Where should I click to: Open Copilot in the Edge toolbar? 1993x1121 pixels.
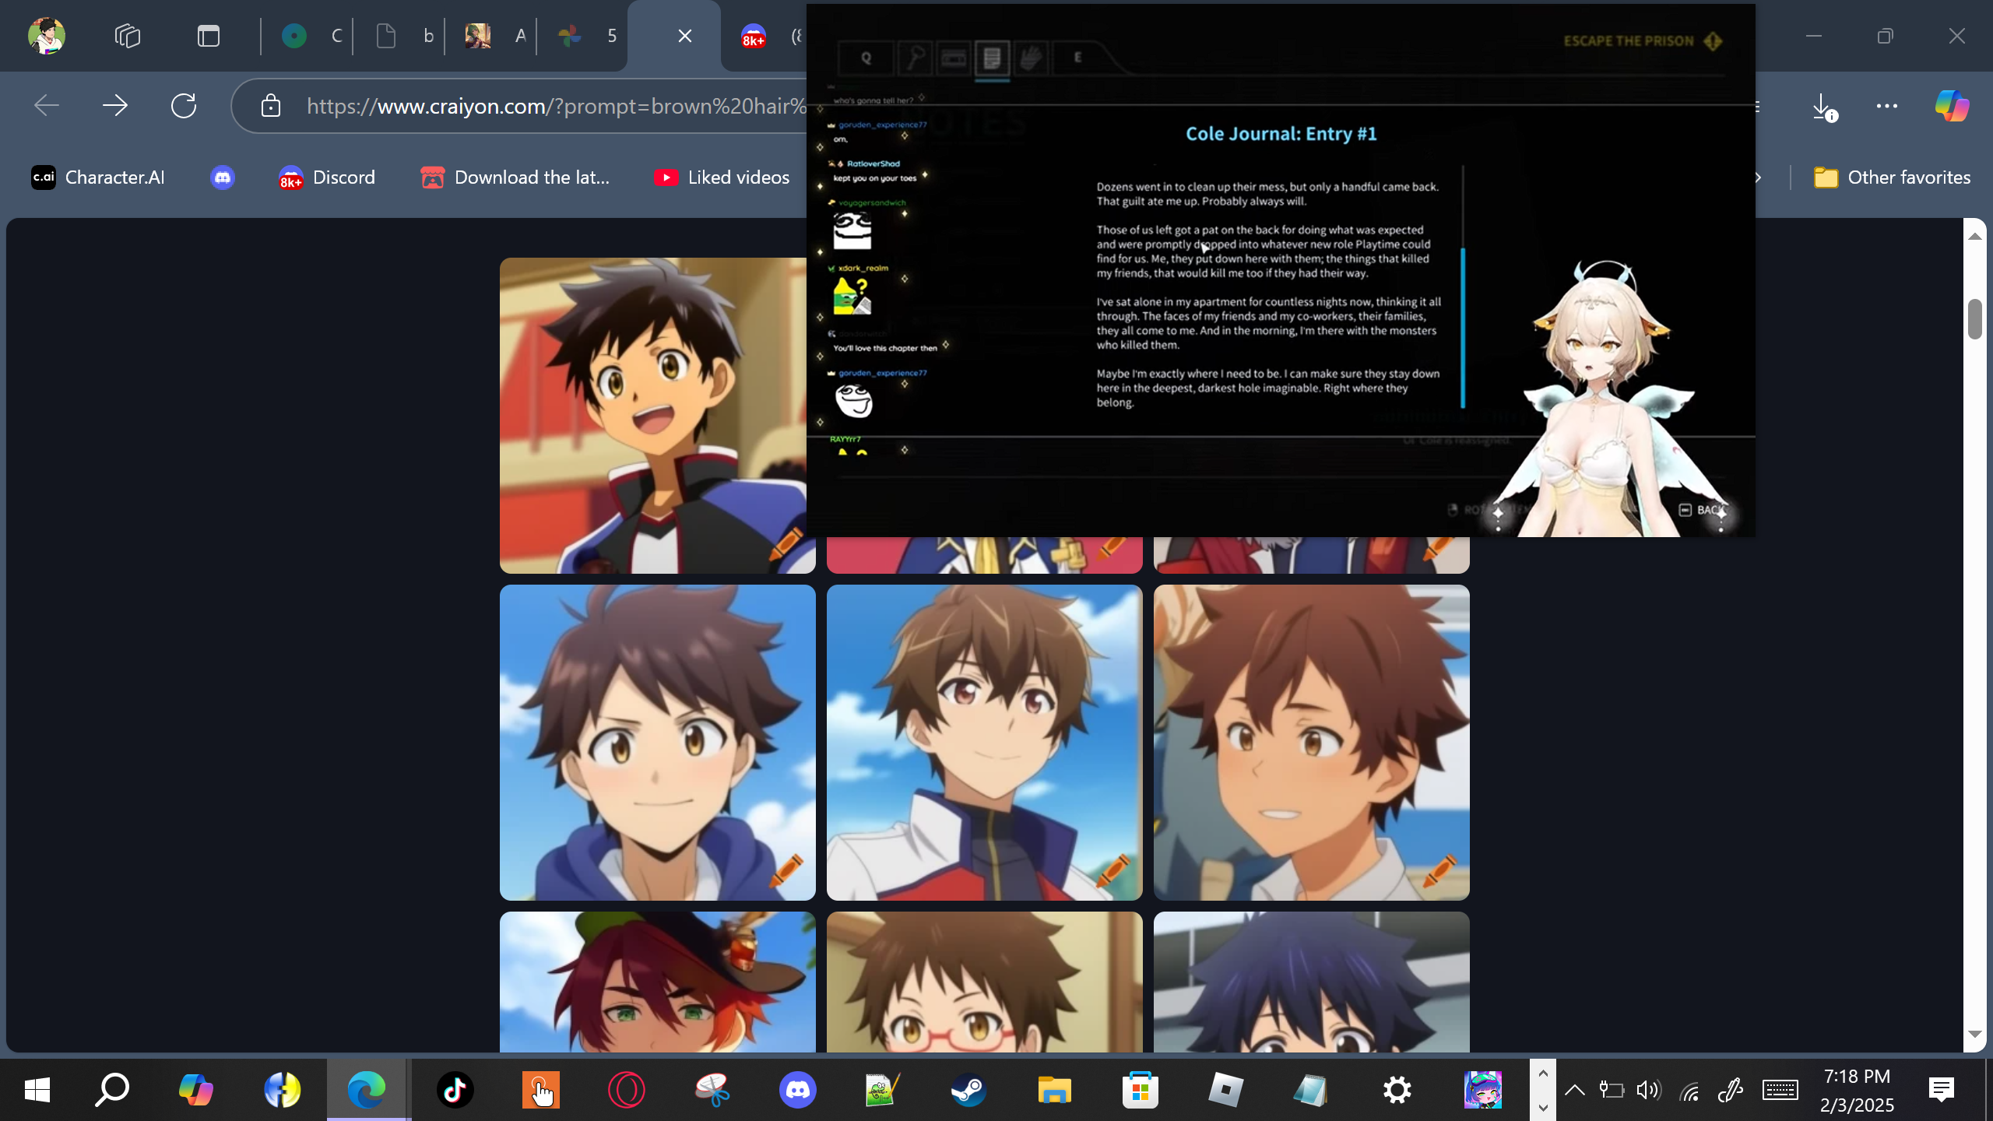pos(1952,105)
